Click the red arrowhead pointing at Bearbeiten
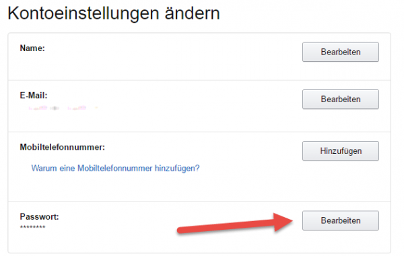The width and height of the screenshot is (404, 256). pyautogui.click(x=283, y=222)
